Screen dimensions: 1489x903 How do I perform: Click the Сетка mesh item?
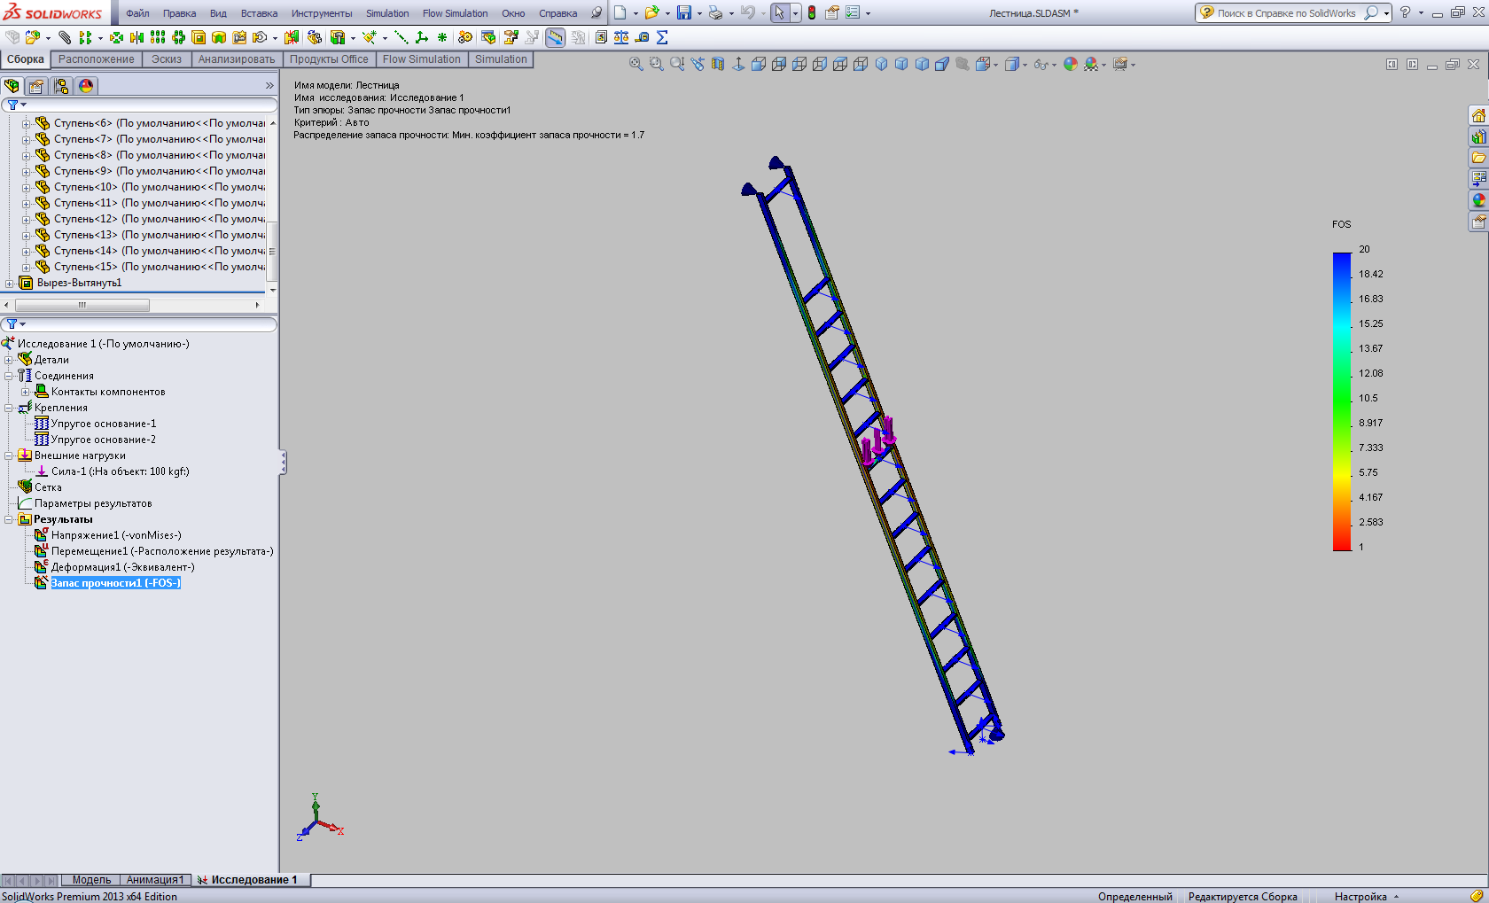point(40,487)
